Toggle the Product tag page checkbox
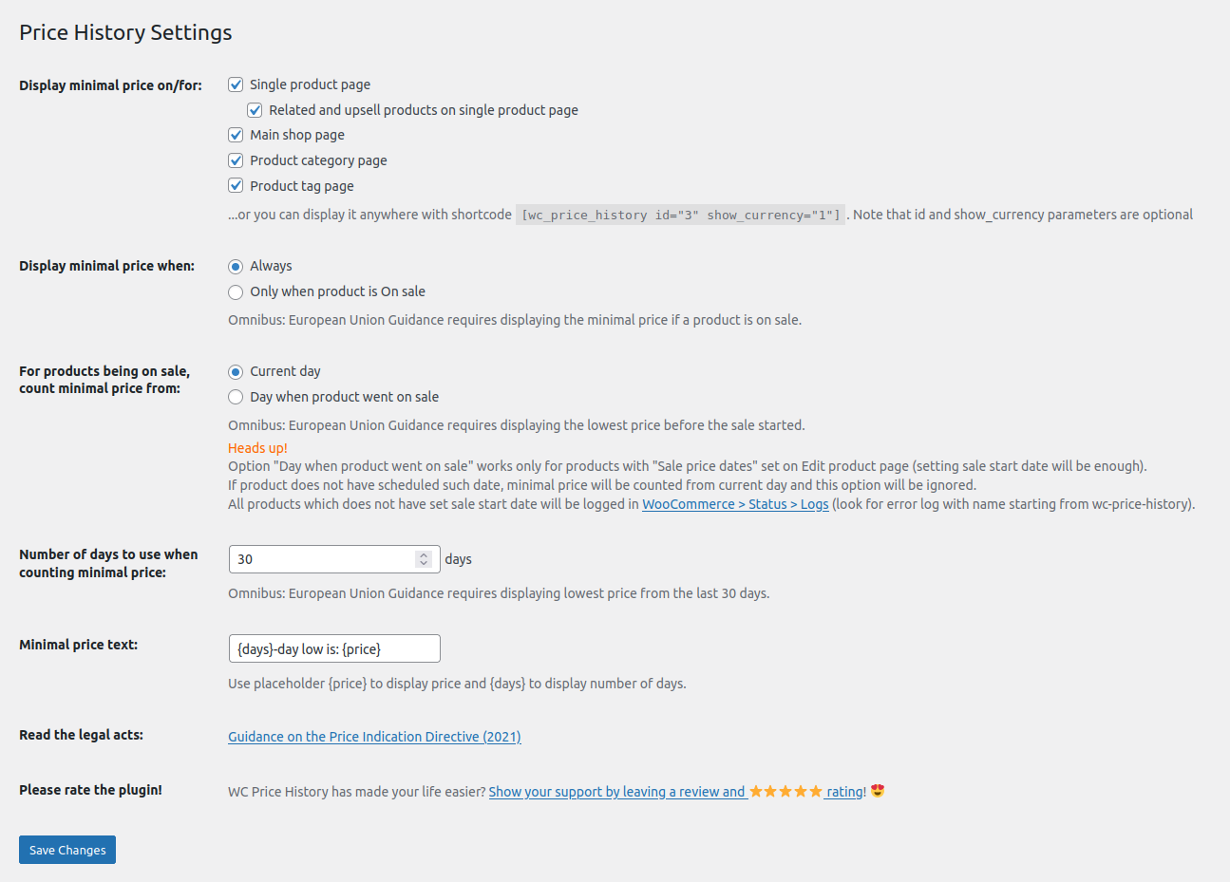The height and width of the screenshot is (882, 1230). [x=236, y=186]
